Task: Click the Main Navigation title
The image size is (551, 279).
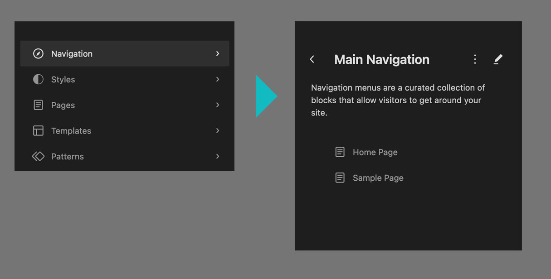Action: 381,59
